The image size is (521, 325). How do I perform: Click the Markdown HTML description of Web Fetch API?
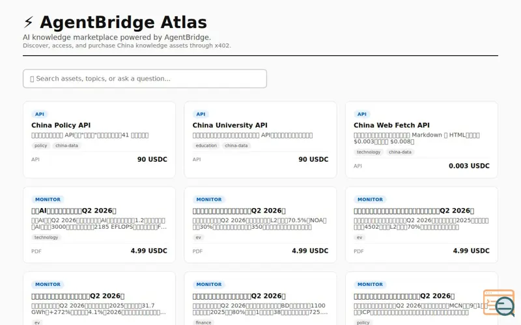click(x=417, y=138)
